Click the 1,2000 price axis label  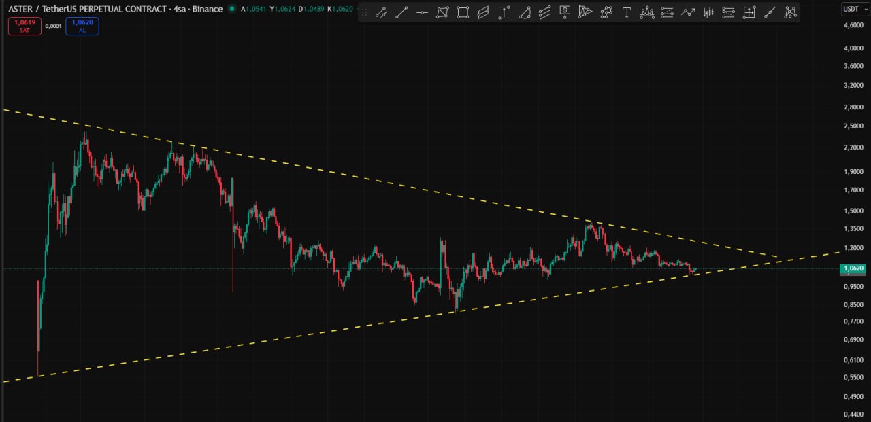click(854, 248)
